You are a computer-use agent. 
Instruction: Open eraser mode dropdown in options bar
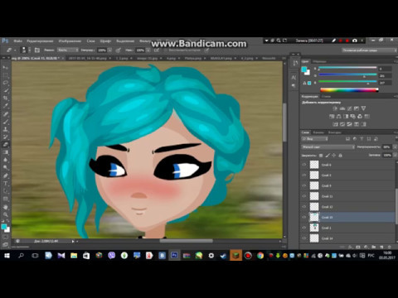[68, 50]
